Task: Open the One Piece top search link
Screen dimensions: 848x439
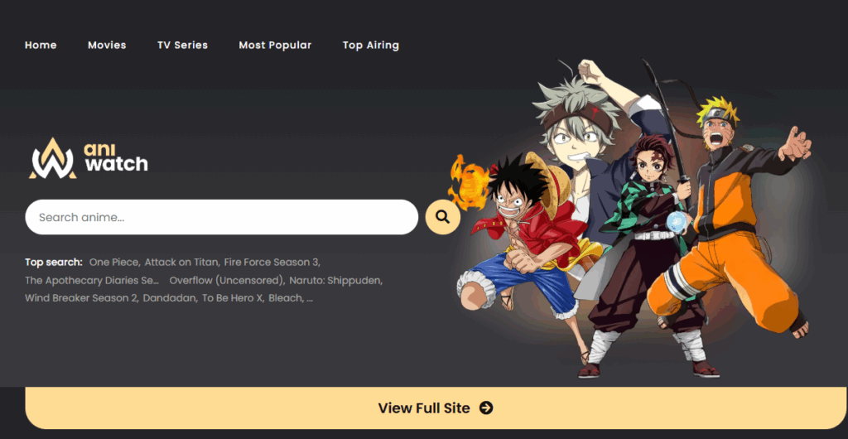Action: 114,263
